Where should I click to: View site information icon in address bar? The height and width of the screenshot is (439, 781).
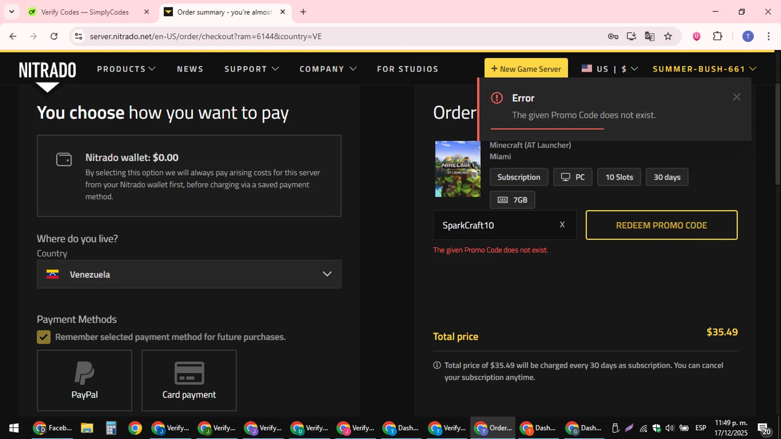(x=79, y=36)
